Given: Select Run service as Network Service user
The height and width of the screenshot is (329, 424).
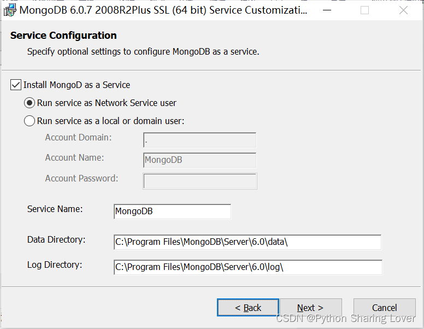Looking at the screenshot, I should point(30,103).
